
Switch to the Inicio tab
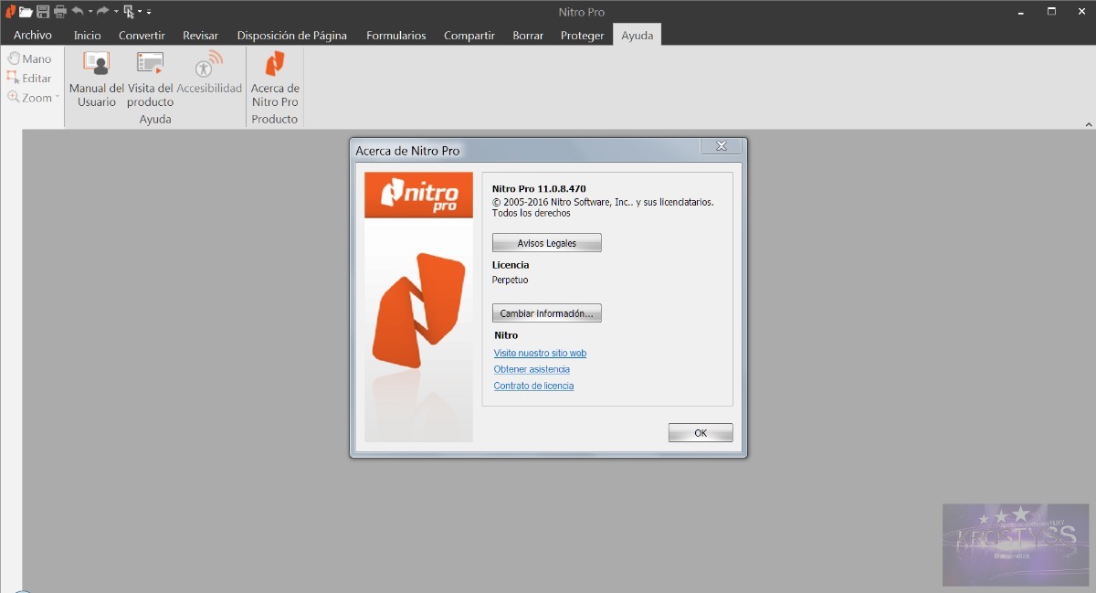pyautogui.click(x=88, y=36)
